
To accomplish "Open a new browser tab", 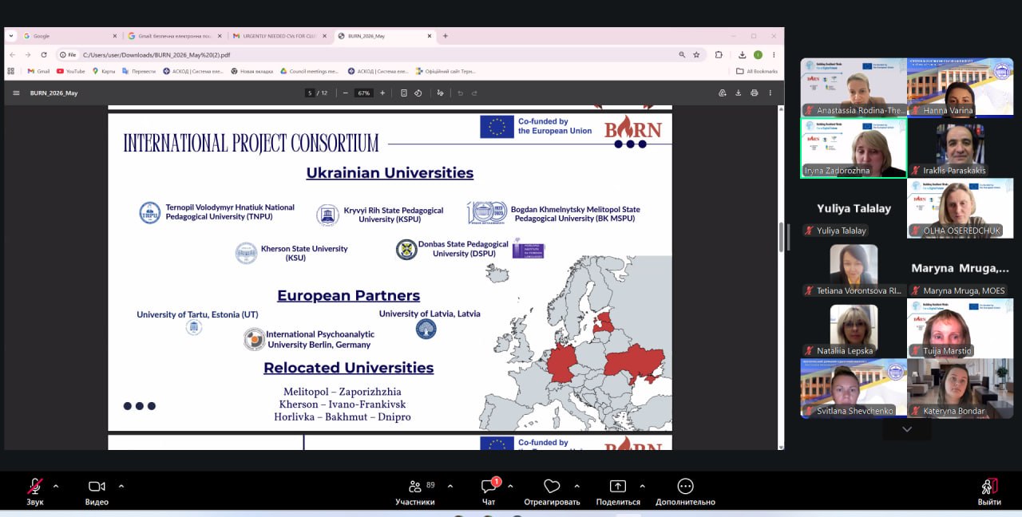I will coord(446,36).
